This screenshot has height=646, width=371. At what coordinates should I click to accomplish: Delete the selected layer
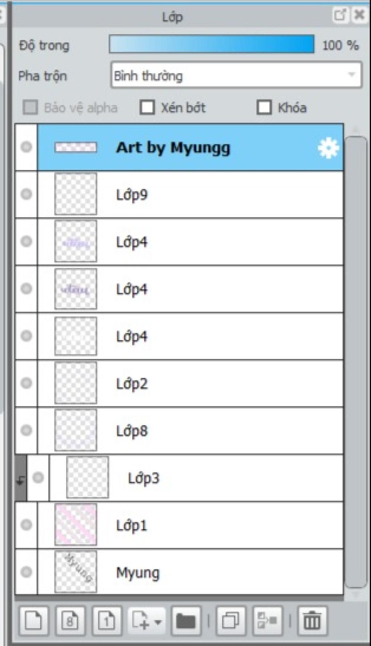[312, 621]
